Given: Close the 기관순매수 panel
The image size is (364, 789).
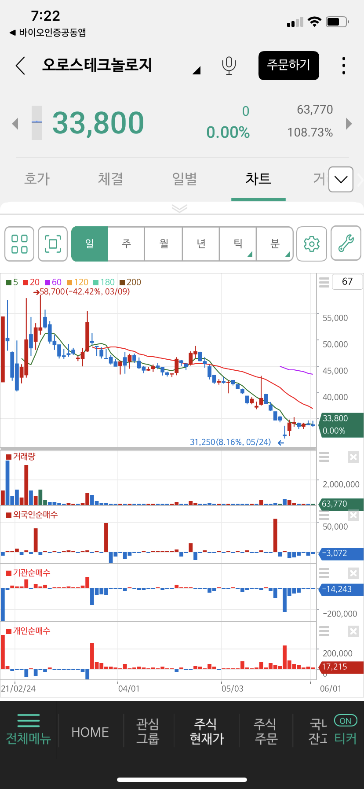Looking at the screenshot, I should [353, 573].
